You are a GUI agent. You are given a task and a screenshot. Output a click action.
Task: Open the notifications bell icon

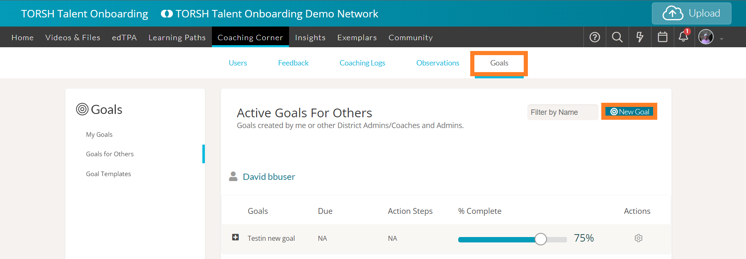pos(683,37)
